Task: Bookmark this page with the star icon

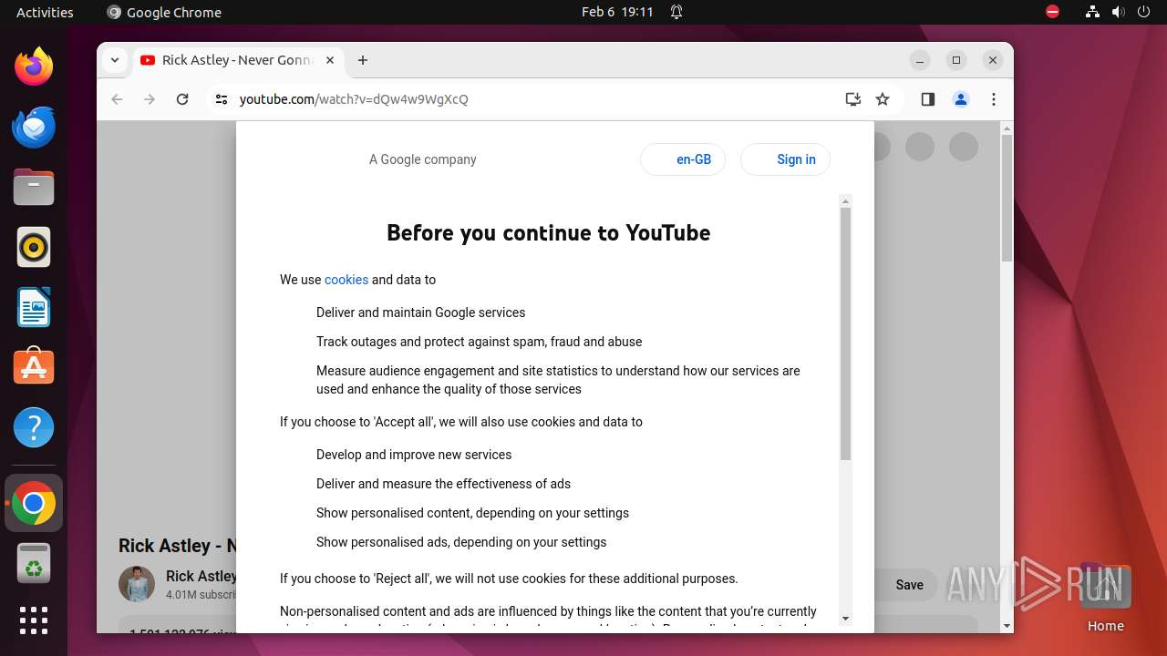Action: point(883,99)
